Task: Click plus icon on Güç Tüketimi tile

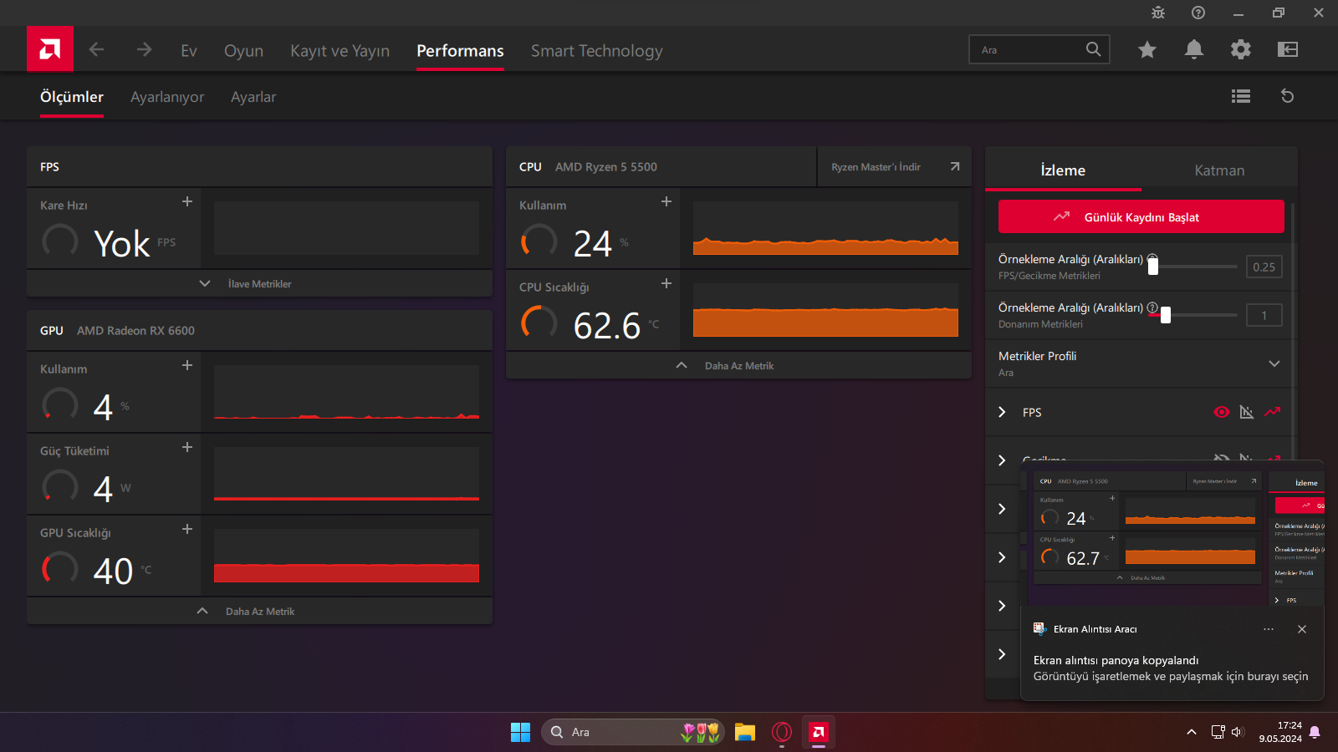Action: (x=187, y=447)
